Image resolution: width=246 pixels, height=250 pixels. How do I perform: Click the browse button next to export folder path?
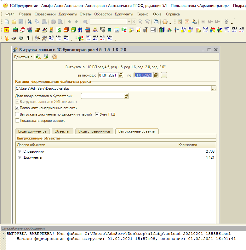click(214, 89)
